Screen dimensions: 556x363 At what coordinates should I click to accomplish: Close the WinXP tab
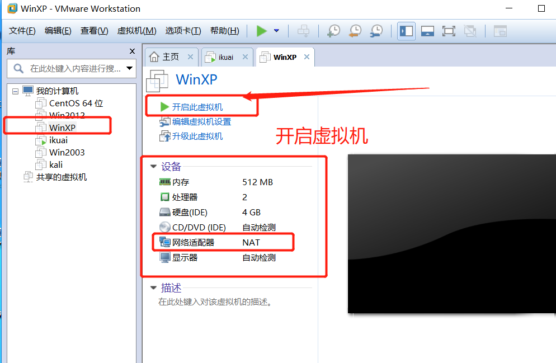307,56
